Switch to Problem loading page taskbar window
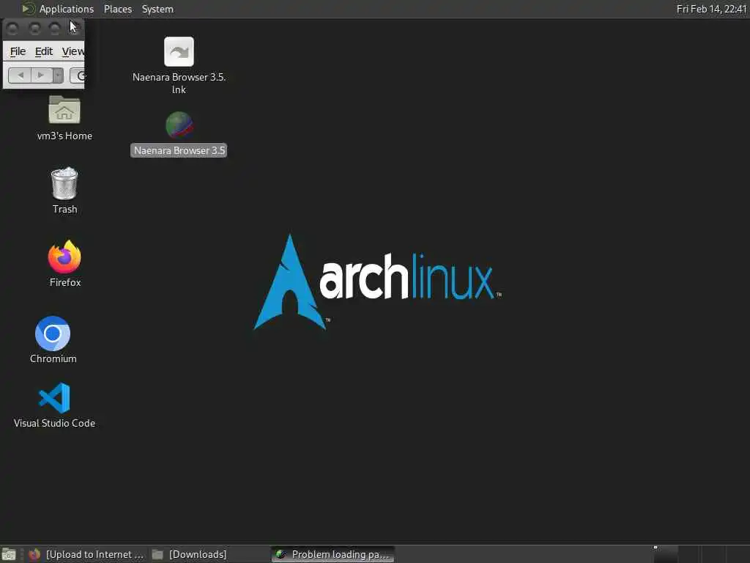The image size is (750, 563). click(x=333, y=554)
